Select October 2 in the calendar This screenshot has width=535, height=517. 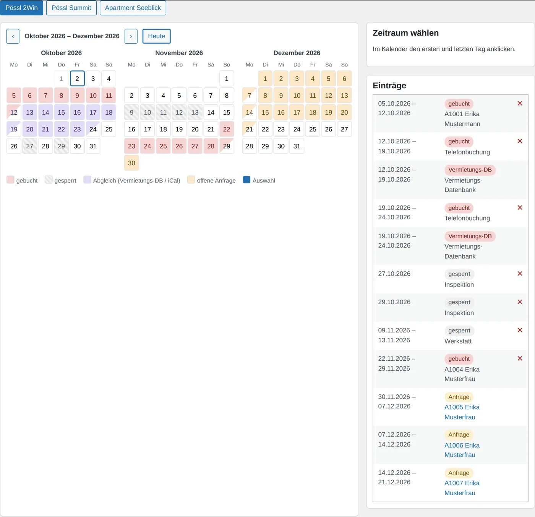77,79
